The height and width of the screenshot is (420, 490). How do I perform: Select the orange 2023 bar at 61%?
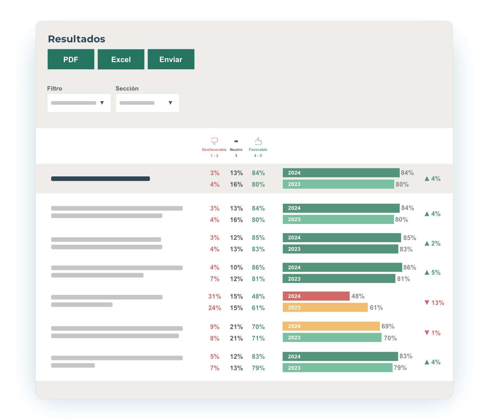(325, 308)
